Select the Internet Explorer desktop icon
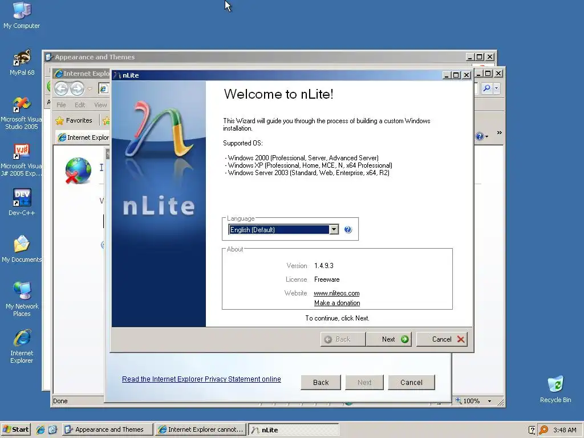Viewport: 584px width, 438px height. 22,346
